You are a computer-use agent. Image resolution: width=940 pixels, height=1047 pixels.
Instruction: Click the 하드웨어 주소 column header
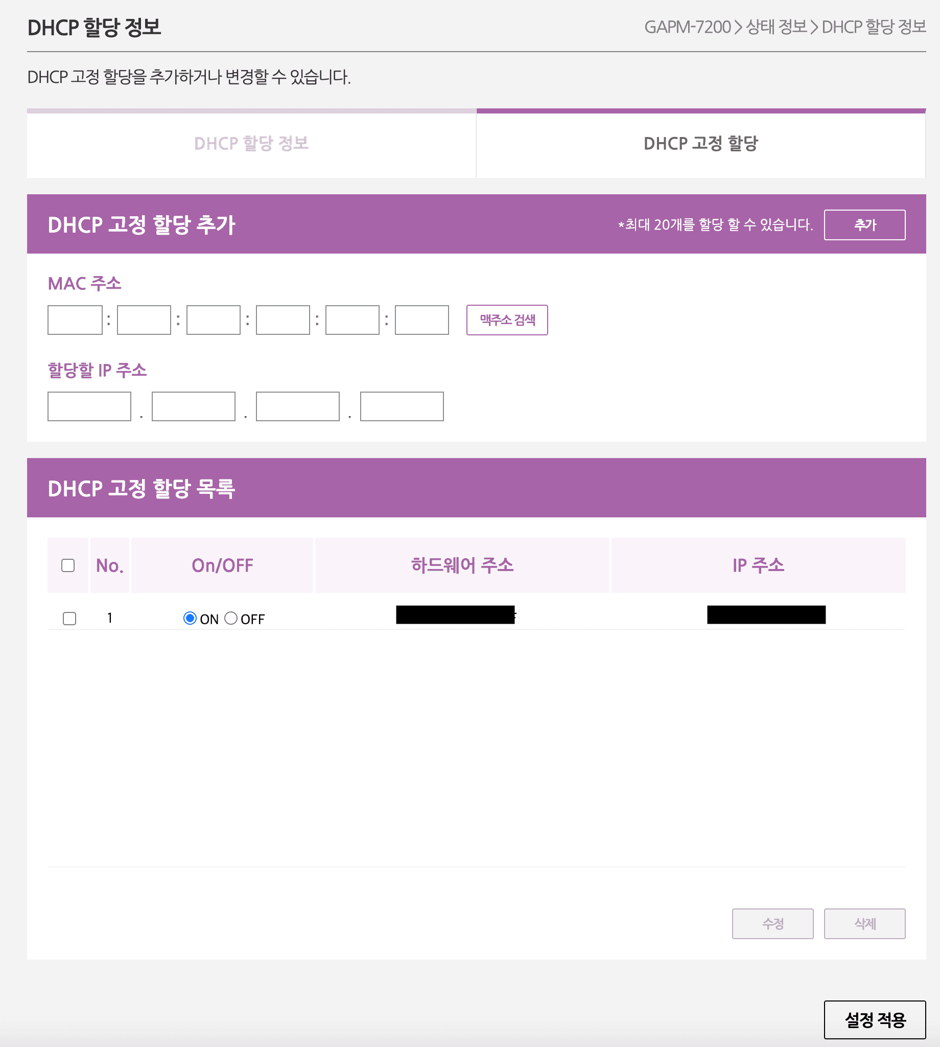(462, 566)
